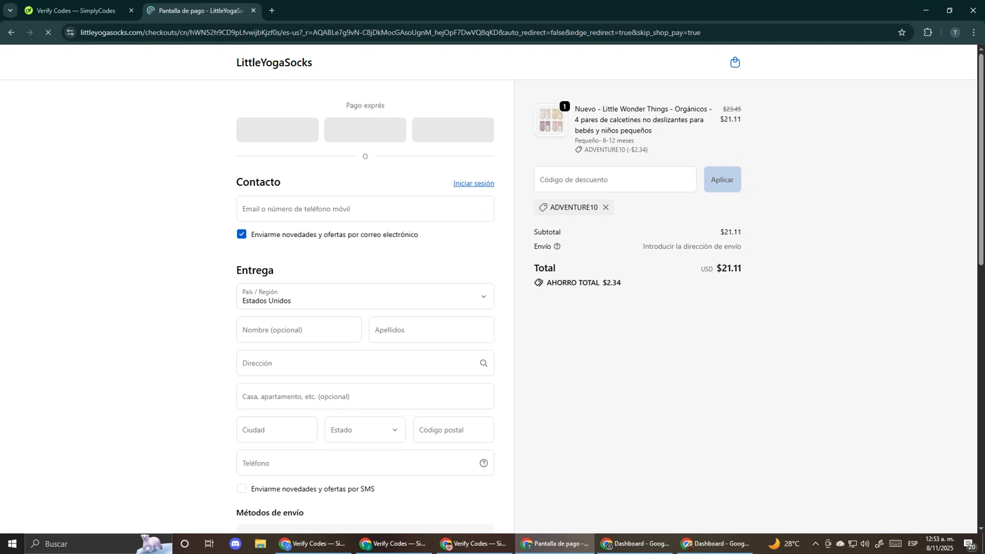Click the Iniciar sesión link
The height and width of the screenshot is (554, 985).
[473, 183]
